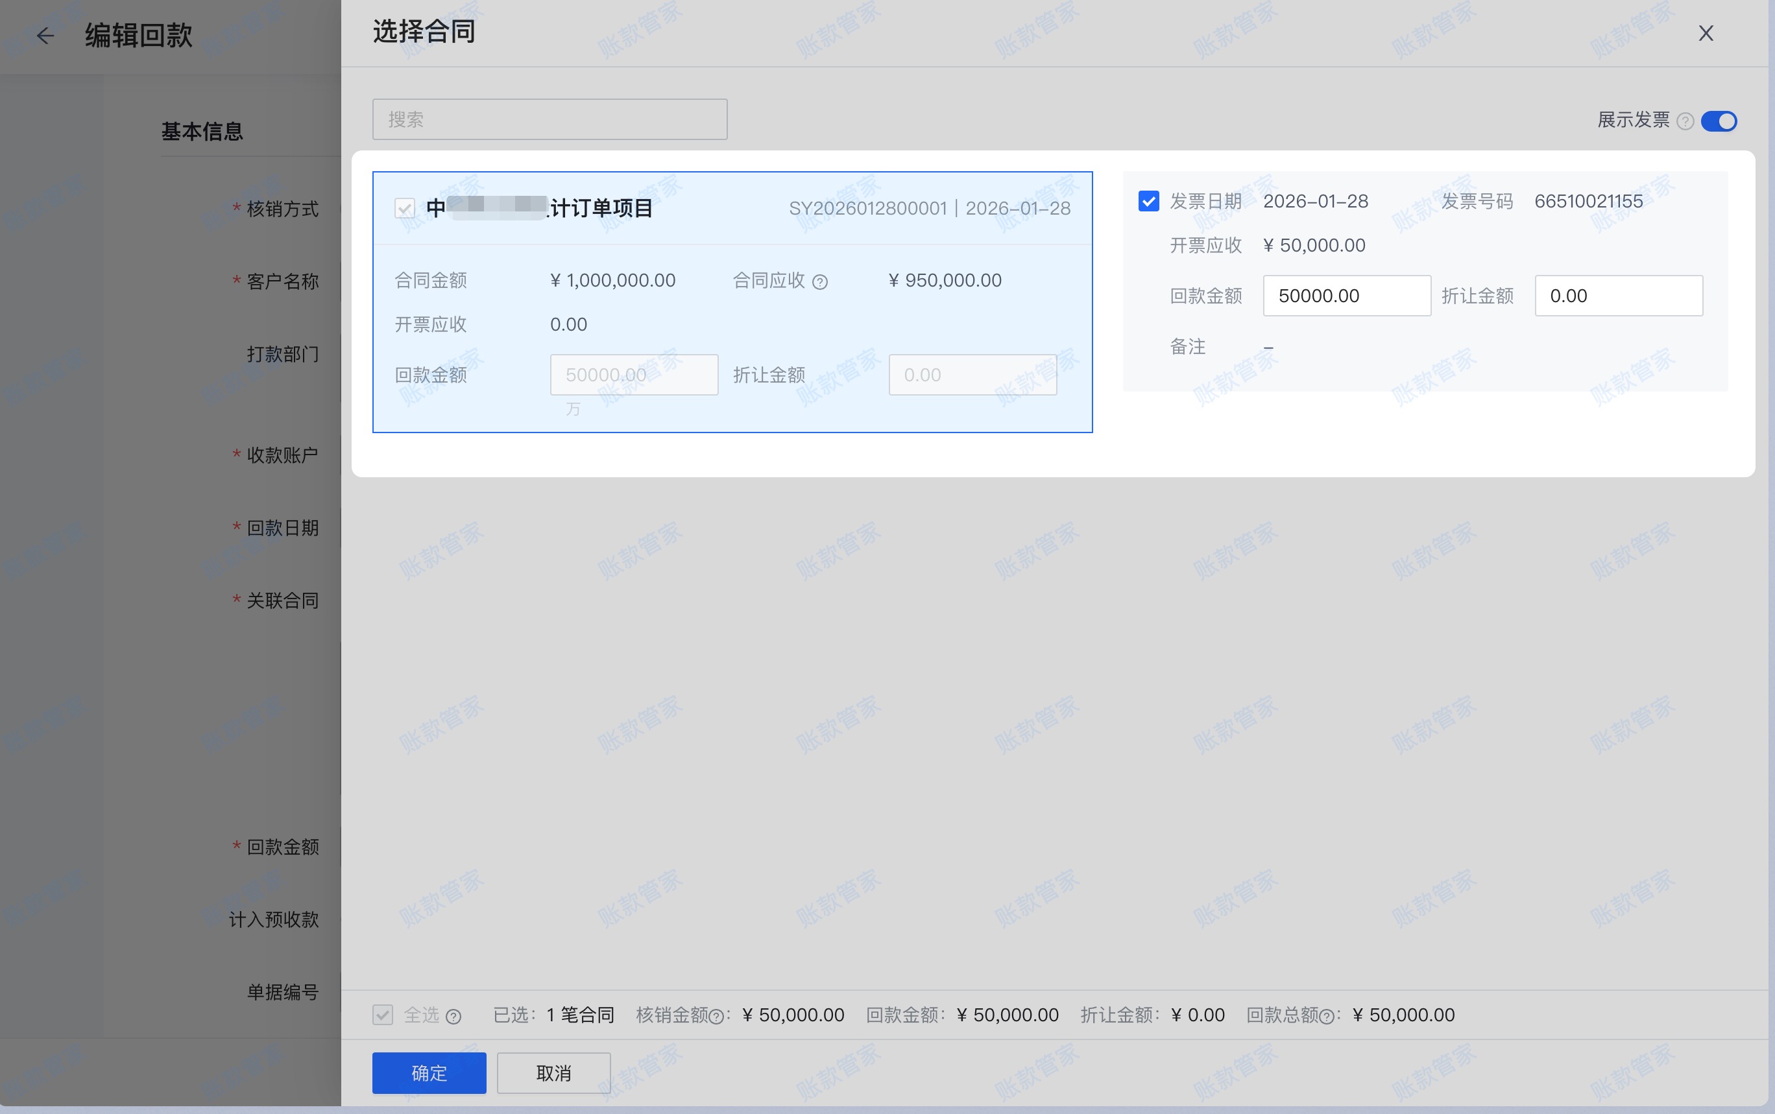
Task: Click the contract 折让金额 disabled field
Action: click(972, 374)
